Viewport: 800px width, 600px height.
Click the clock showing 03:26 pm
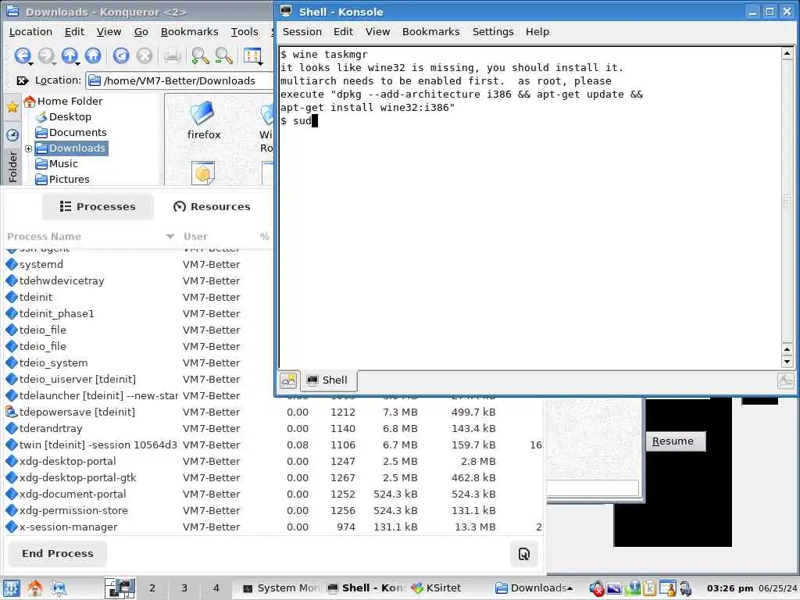730,588
